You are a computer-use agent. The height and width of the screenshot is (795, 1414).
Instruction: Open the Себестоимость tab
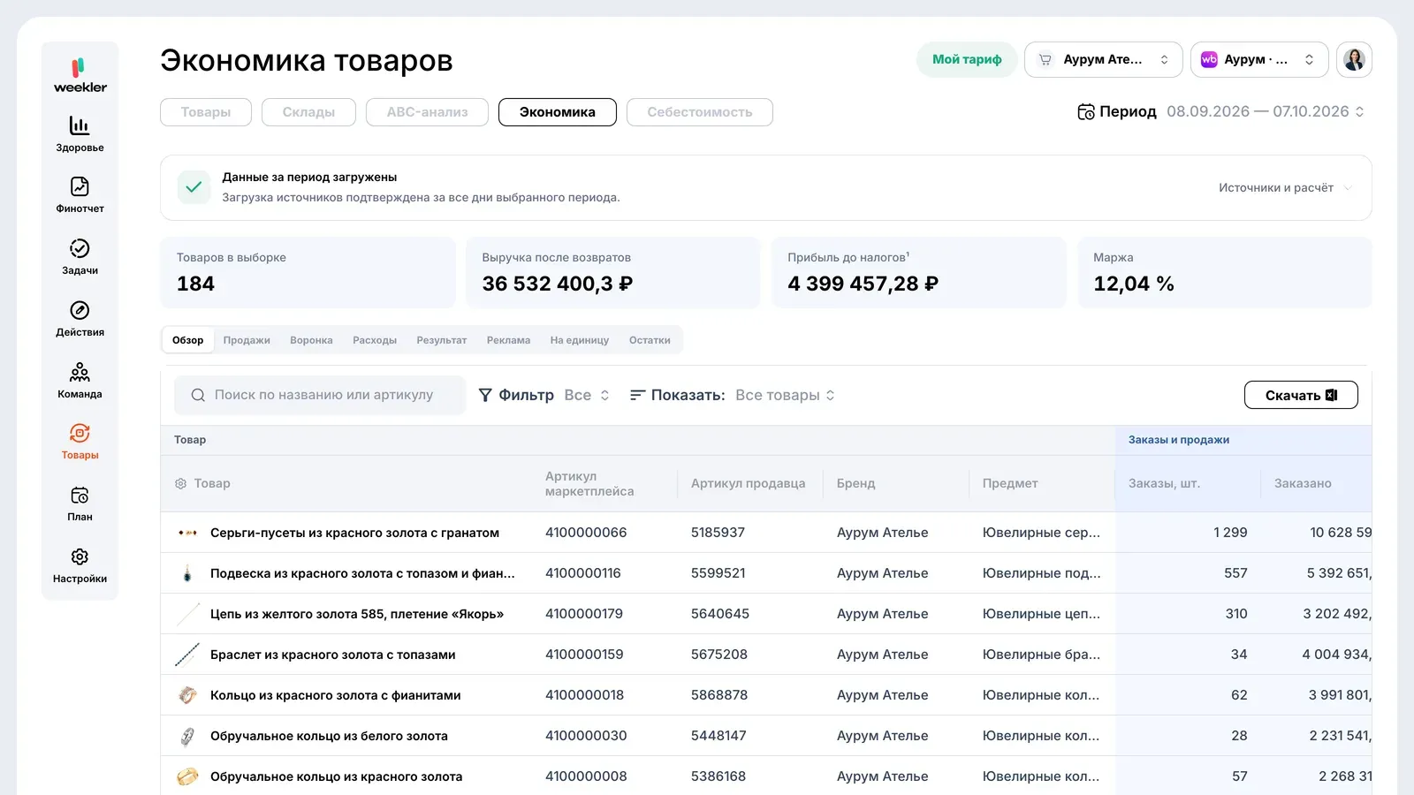tap(700, 112)
